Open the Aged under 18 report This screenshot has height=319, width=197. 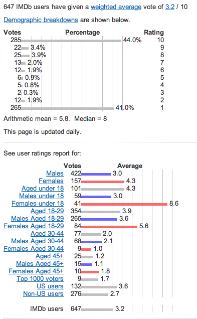point(43,189)
